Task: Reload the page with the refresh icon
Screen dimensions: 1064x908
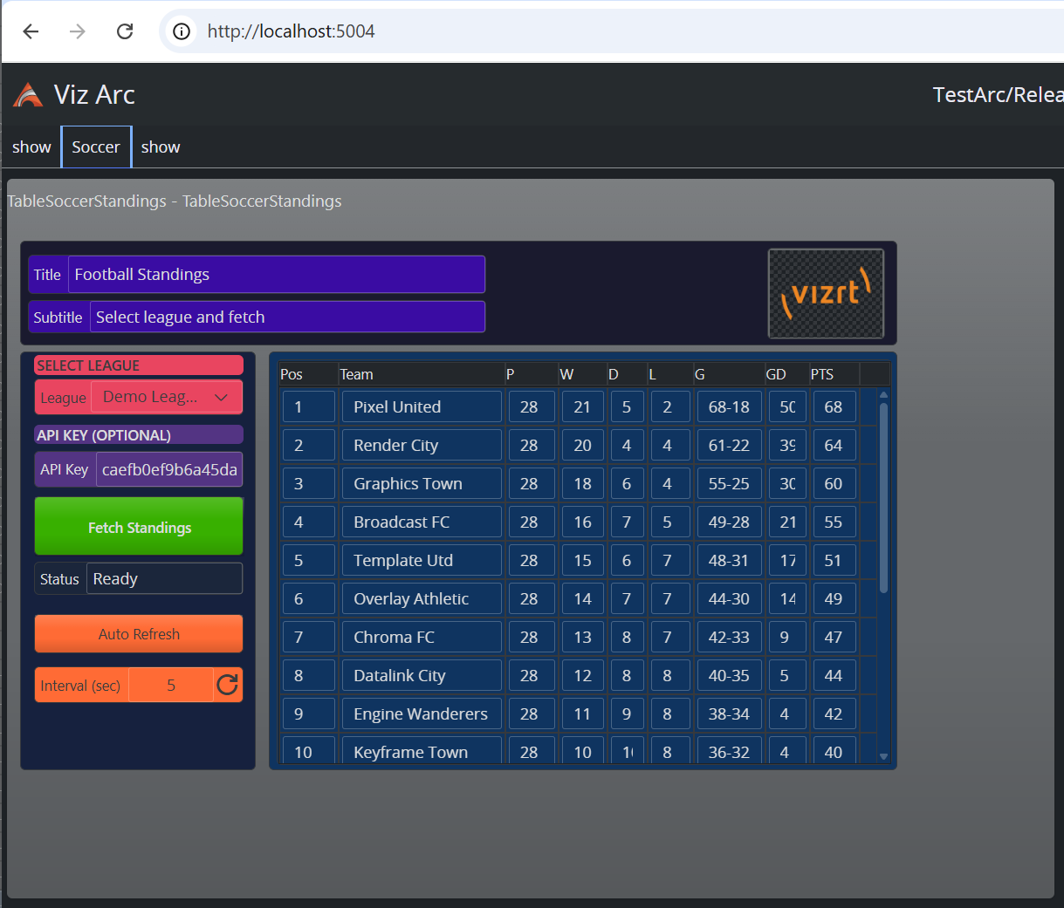Action: pos(125,31)
